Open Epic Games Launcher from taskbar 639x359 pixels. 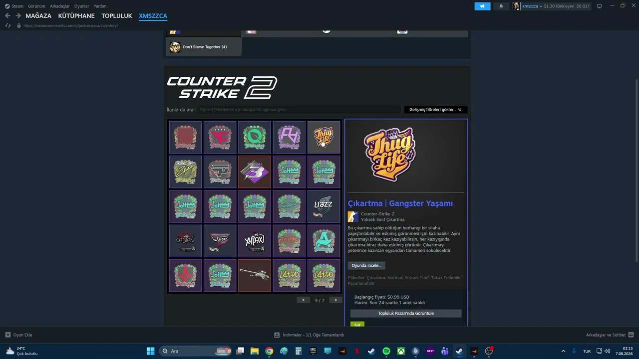(x=313, y=351)
